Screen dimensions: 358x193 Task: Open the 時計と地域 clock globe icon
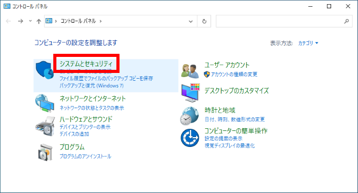click(189, 116)
